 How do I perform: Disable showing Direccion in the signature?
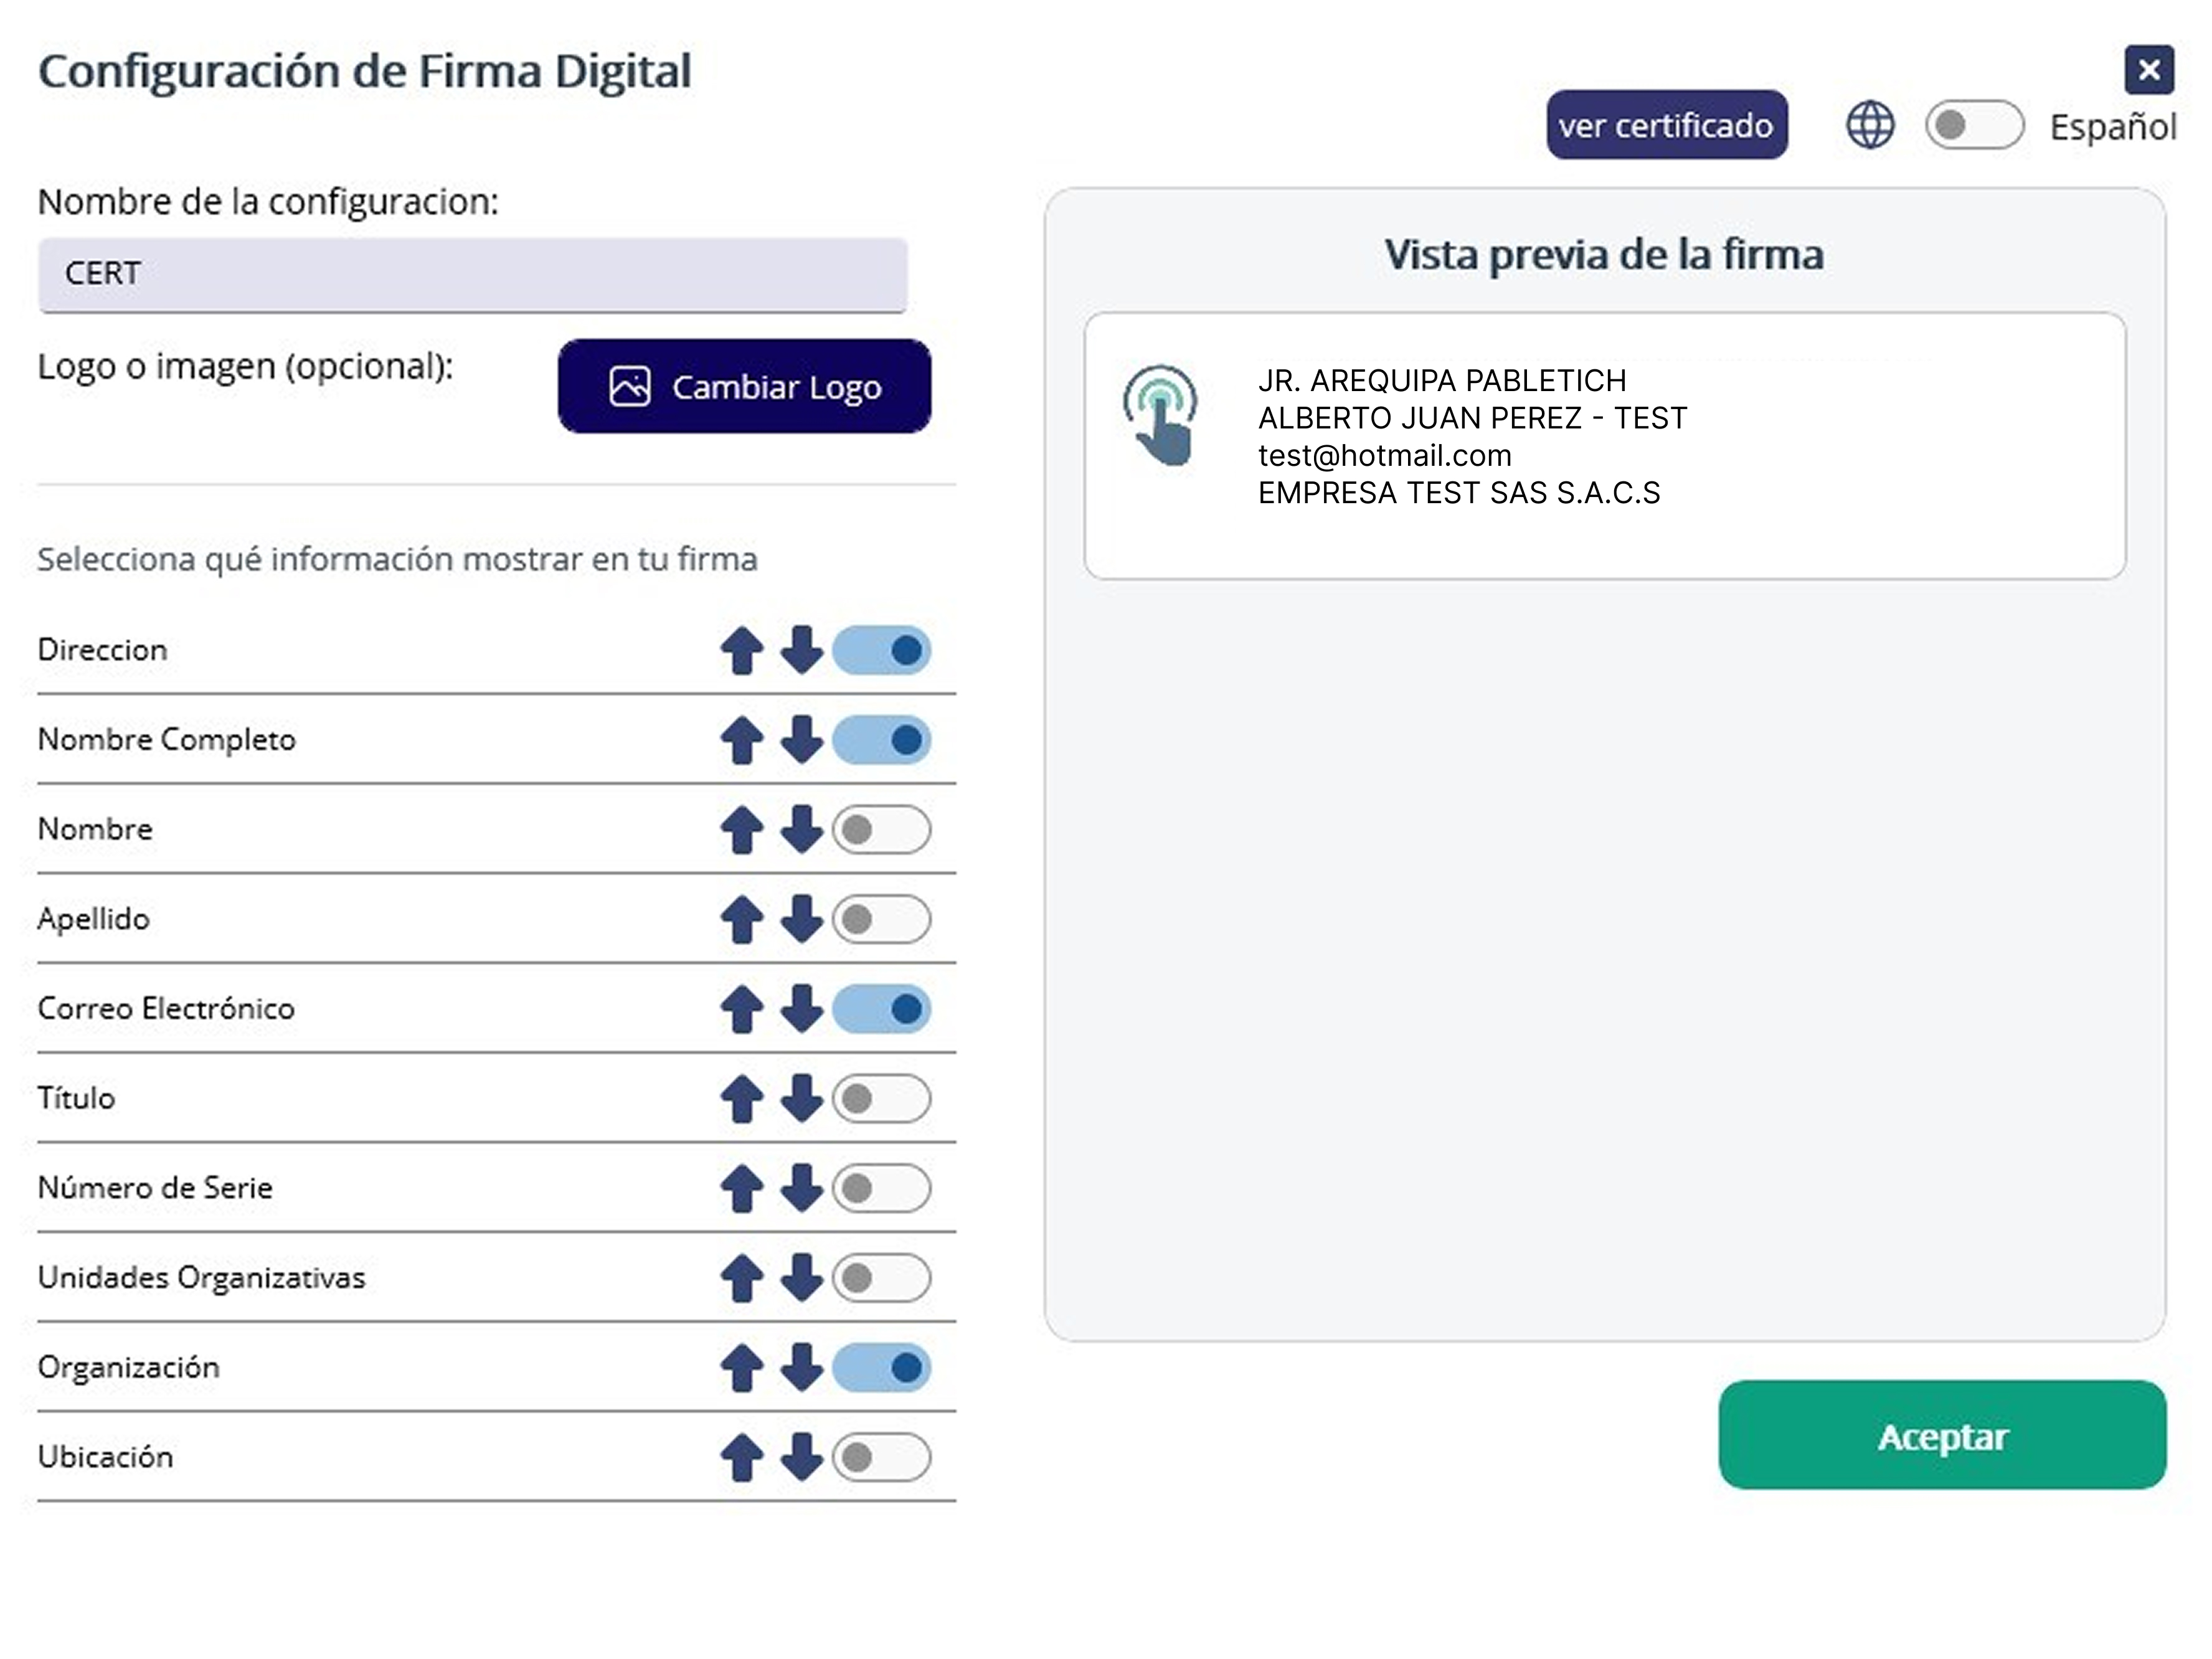click(881, 651)
